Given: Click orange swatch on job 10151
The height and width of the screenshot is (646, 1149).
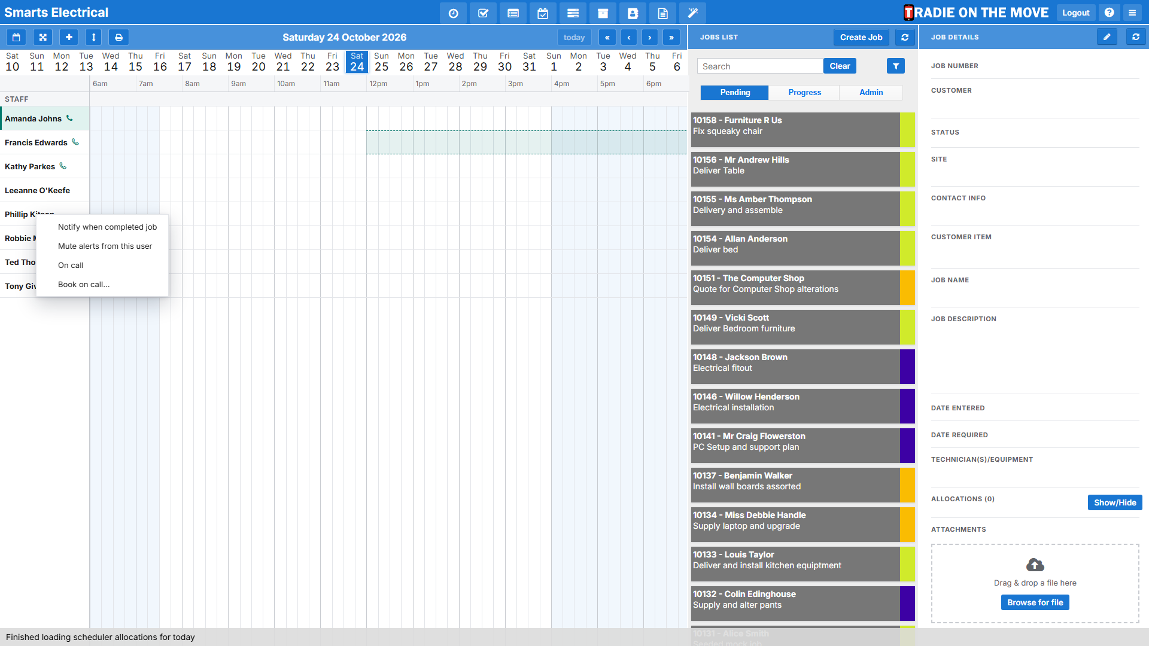Looking at the screenshot, I should pos(907,287).
